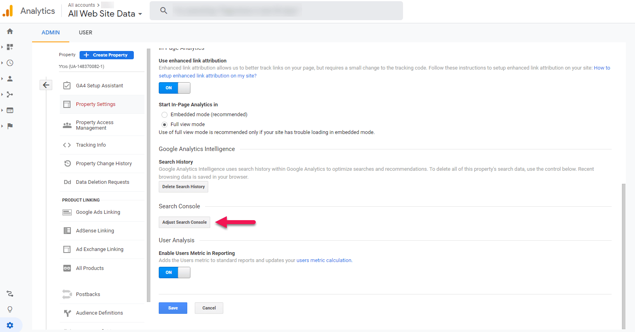Click Tracking Info code brackets icon
Screen dimensions: 635x332
67,145
